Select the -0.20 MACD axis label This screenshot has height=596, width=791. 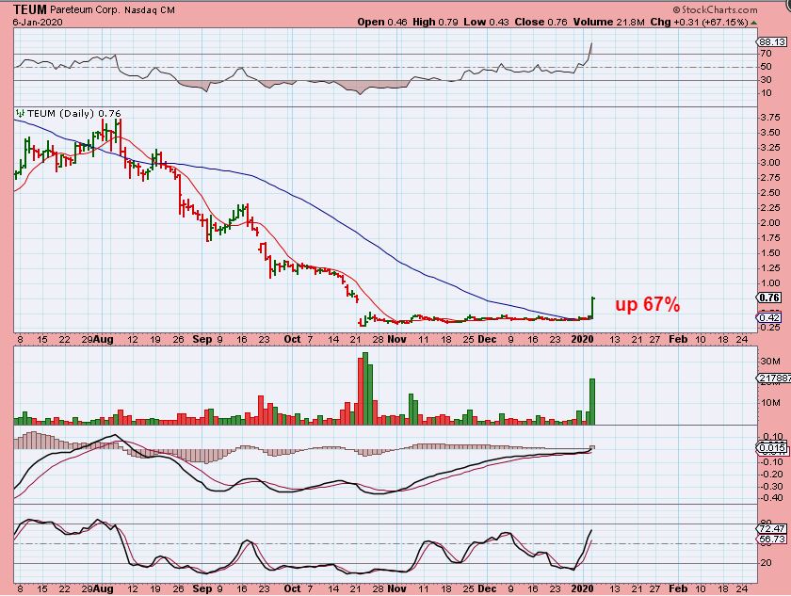coord(771,475)
